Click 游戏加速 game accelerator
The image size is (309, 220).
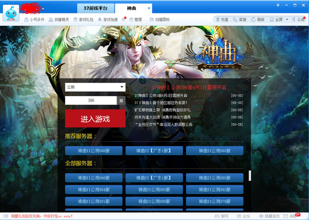click(108, 19)
